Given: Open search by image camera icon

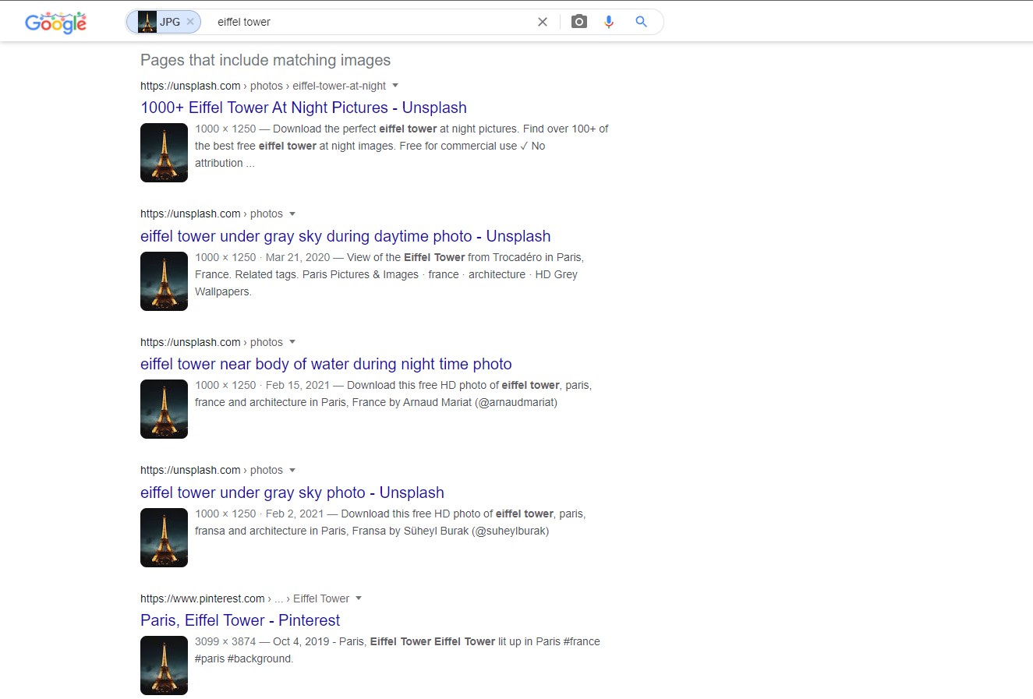Looking at the screenshot, I should tap(579, 22).
